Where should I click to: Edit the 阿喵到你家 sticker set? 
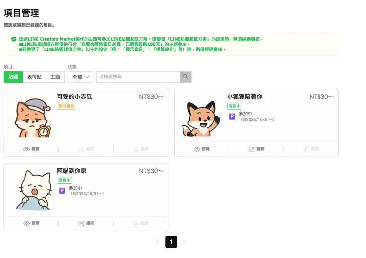click(x=86, y=223)
